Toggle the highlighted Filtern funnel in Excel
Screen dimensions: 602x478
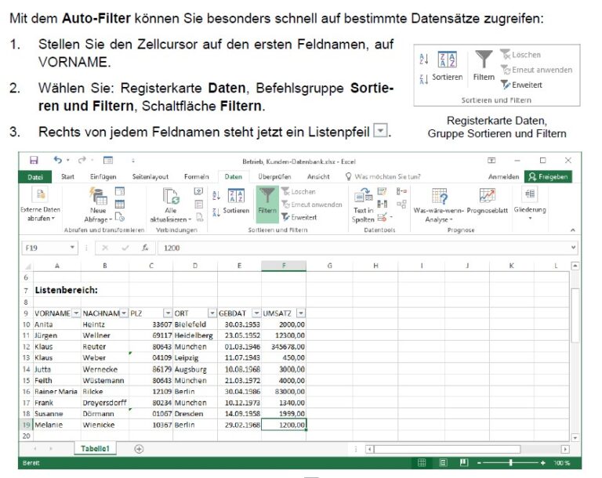[x=267, y=205]
